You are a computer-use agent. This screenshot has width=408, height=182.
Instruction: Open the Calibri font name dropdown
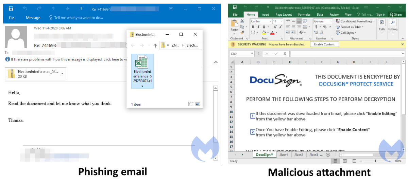point(270,21)
